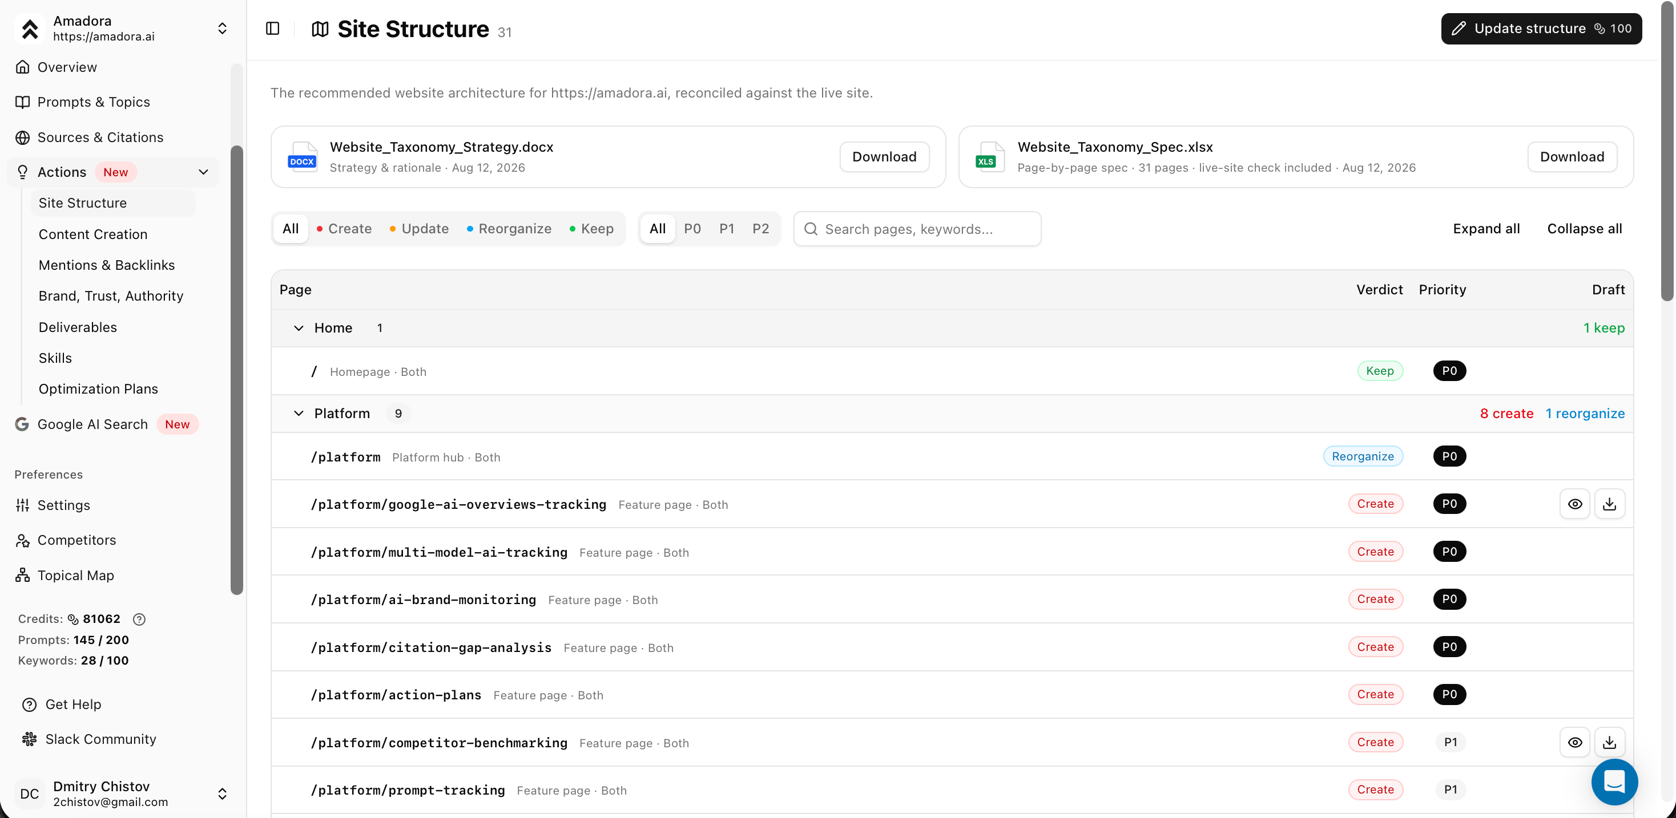Download Website_Taxonomy_Strategy.docx
1676x818 pixels.
coord(884,157)
